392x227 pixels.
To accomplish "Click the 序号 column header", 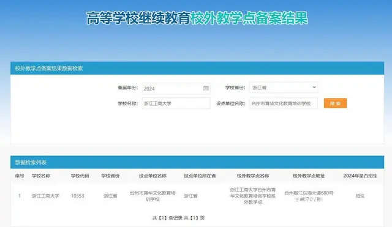I will (20, 176).
